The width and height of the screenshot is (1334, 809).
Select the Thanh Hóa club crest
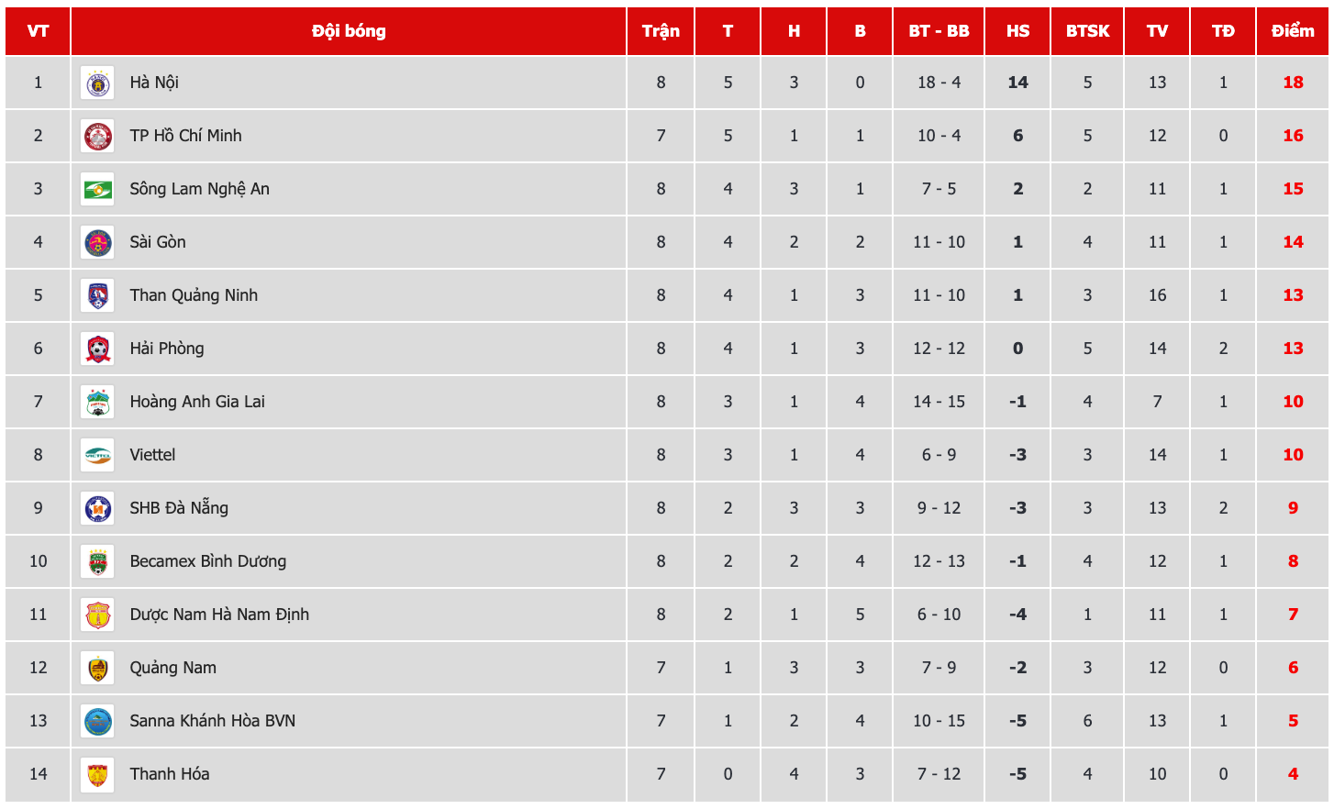tap(97, 775)
